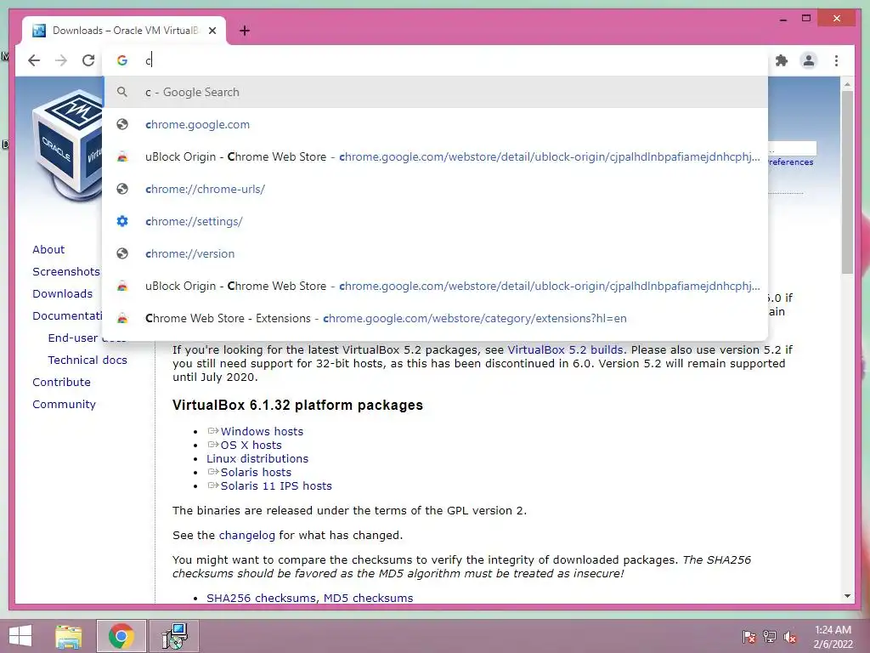Image resolution: width=870 pixels, height=653 pixels.
Task: Reload the page with refresh icon
Action: (88, 60)
